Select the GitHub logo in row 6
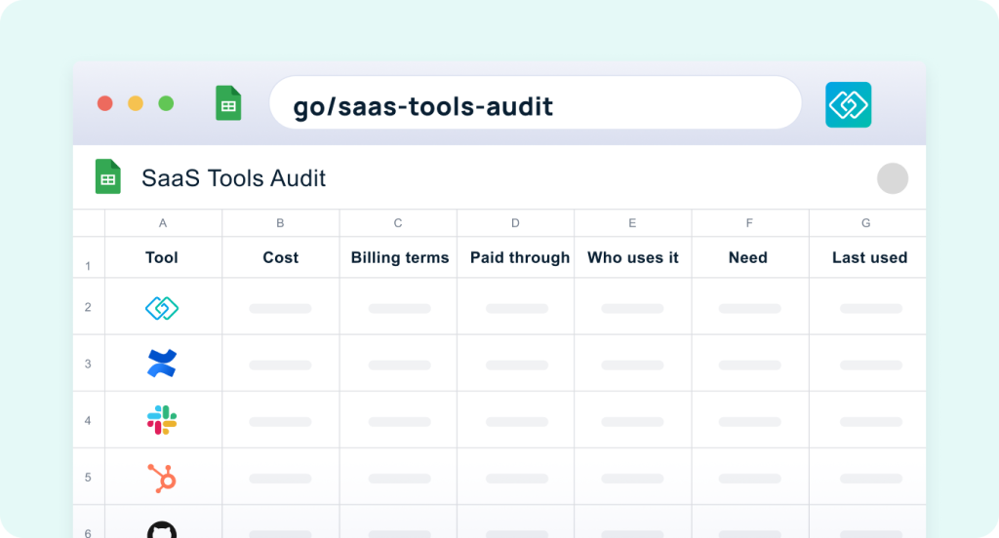Screen dimensions: 999x538 coord(162,530)
